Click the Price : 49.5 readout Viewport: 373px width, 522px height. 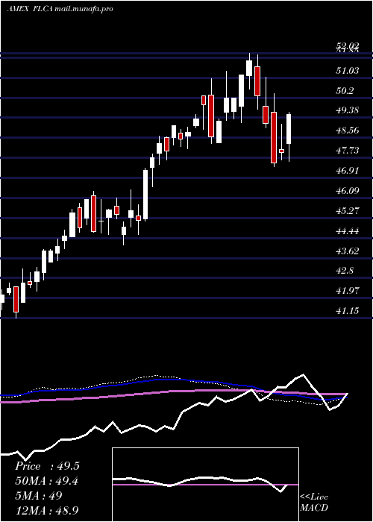click(x=47, y=466)
